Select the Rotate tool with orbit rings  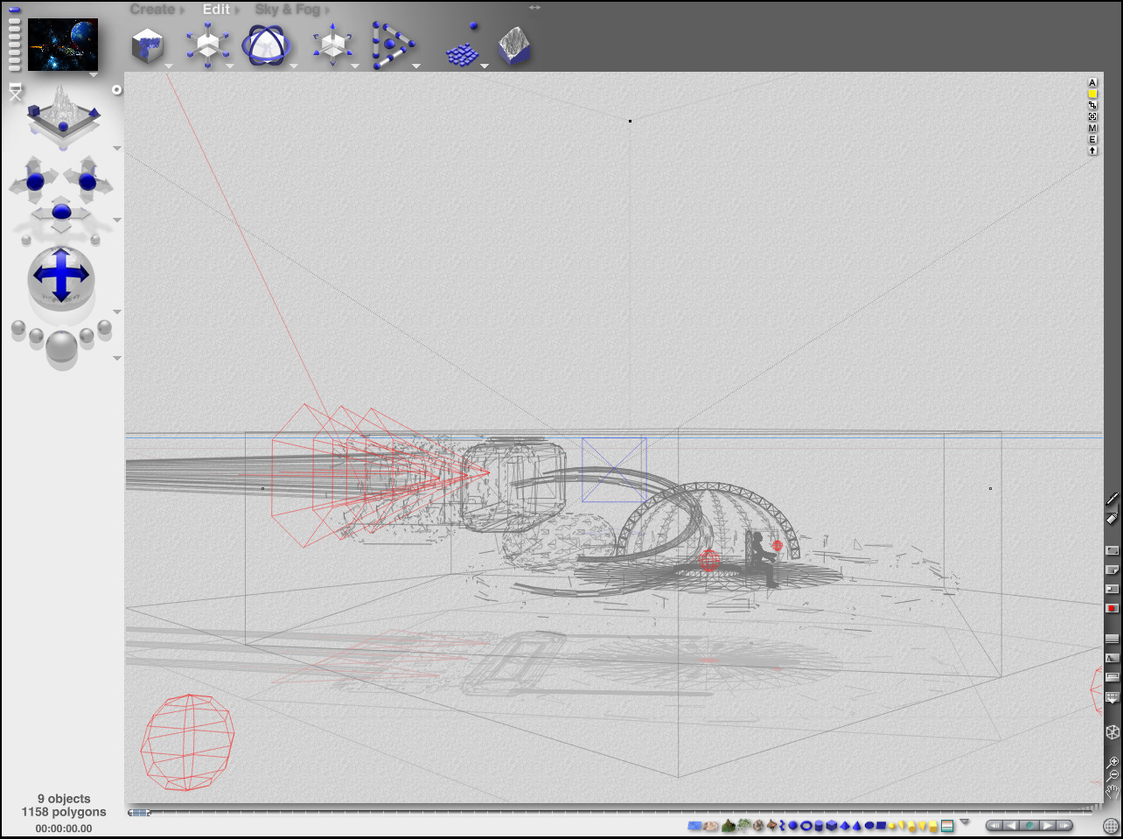266,45
